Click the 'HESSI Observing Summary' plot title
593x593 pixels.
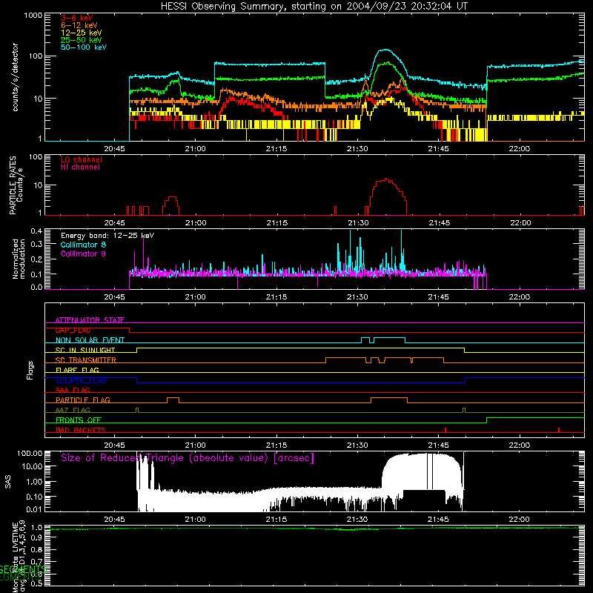point(314,6)
